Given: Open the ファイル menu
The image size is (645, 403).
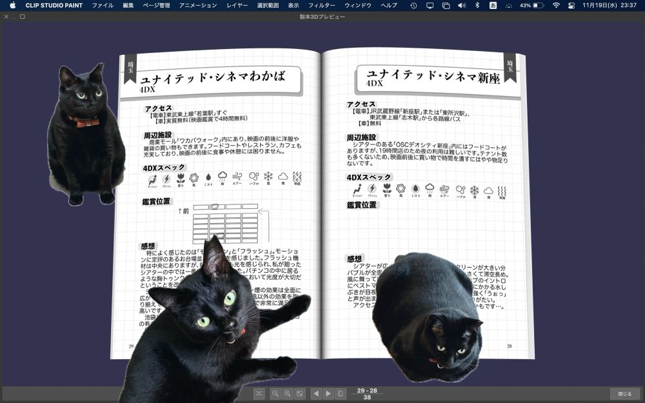Looking at the screenshot, I should tap(103, 5).
